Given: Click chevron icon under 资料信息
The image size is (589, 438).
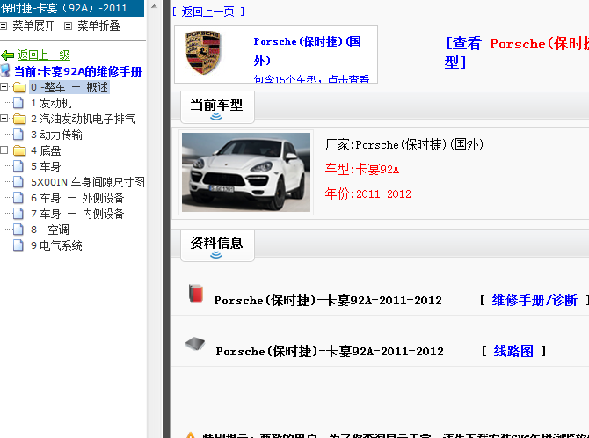Looking at the screenshot, I should coord(216,255).
